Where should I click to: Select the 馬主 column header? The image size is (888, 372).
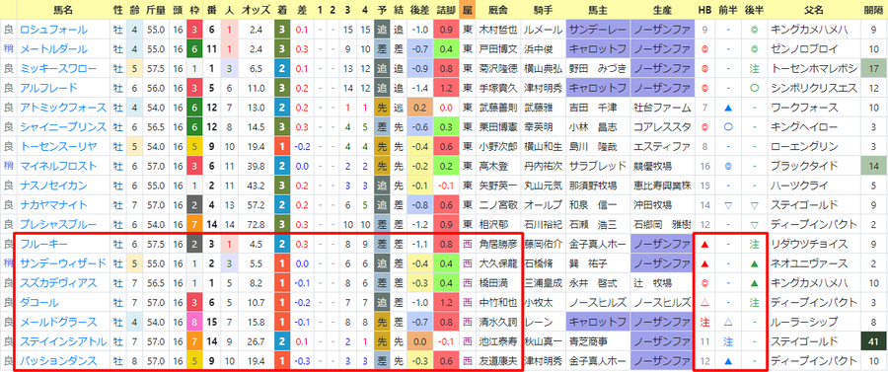(597, 10)
